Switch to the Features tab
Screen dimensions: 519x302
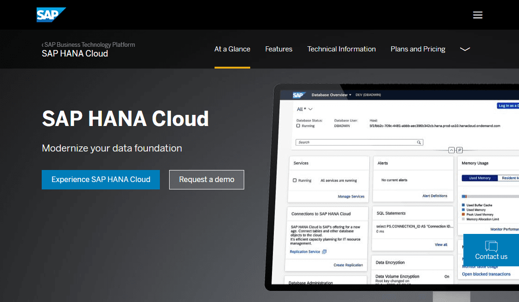(x=278, y=49)
